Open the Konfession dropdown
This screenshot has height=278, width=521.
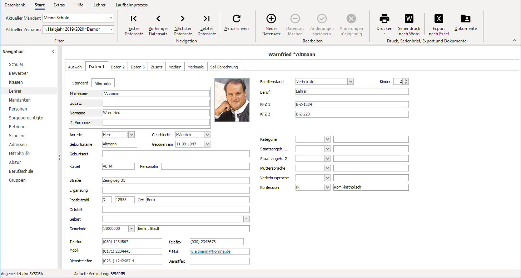327,187
